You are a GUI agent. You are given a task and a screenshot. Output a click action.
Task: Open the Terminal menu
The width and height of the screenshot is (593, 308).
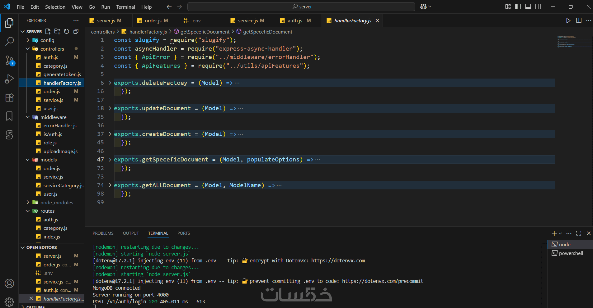[x=125, y=7]
